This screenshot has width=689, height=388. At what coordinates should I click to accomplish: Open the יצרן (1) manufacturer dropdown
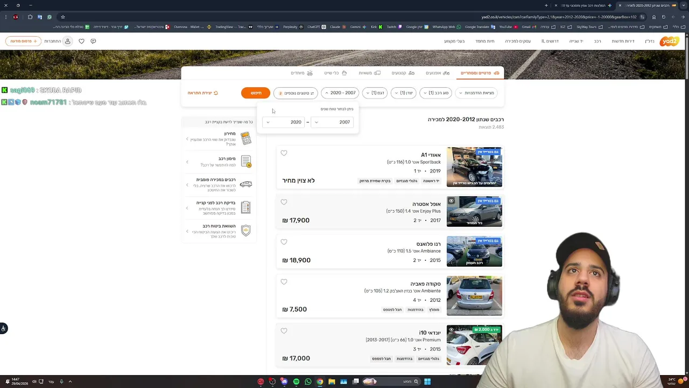(x=403, y=93)
